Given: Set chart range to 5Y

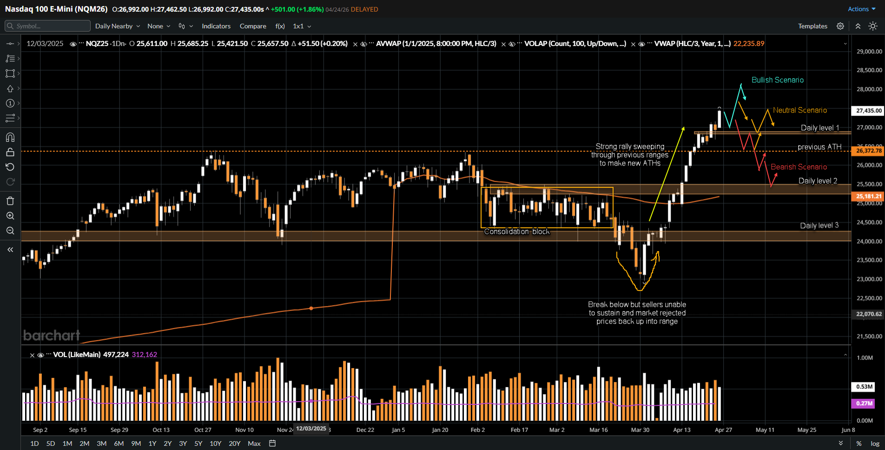Looking at the screenshot, I should tap(198, 443).
